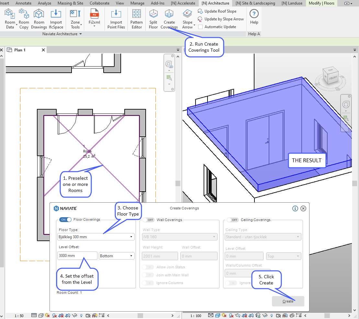Enable the Ceiling Coverings toggle
The image size is (359, 319).
pos(232,220)
